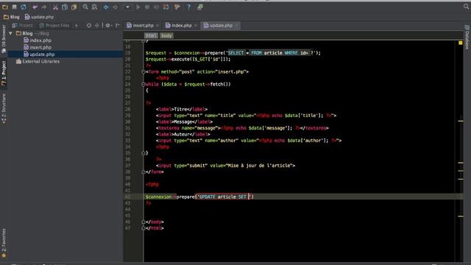Select External Libraries in project tree
Viewport: 471px width, 265px height.
[38, 61]
